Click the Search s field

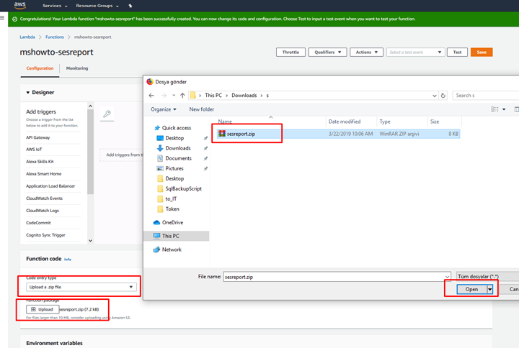click(486, 96)
